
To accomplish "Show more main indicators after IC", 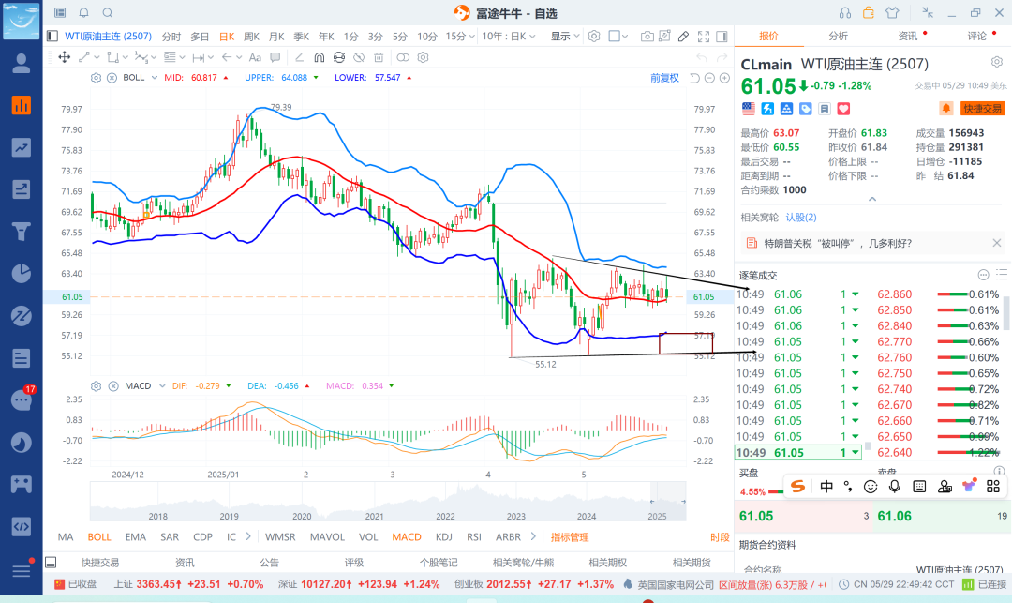I will (248, 536).
